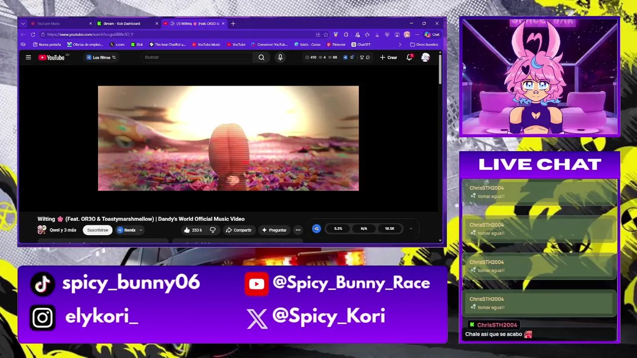Open the YouTube account avatar menu
The width and height of the screenshot is (637, 358).
click(x=425, y=58)
